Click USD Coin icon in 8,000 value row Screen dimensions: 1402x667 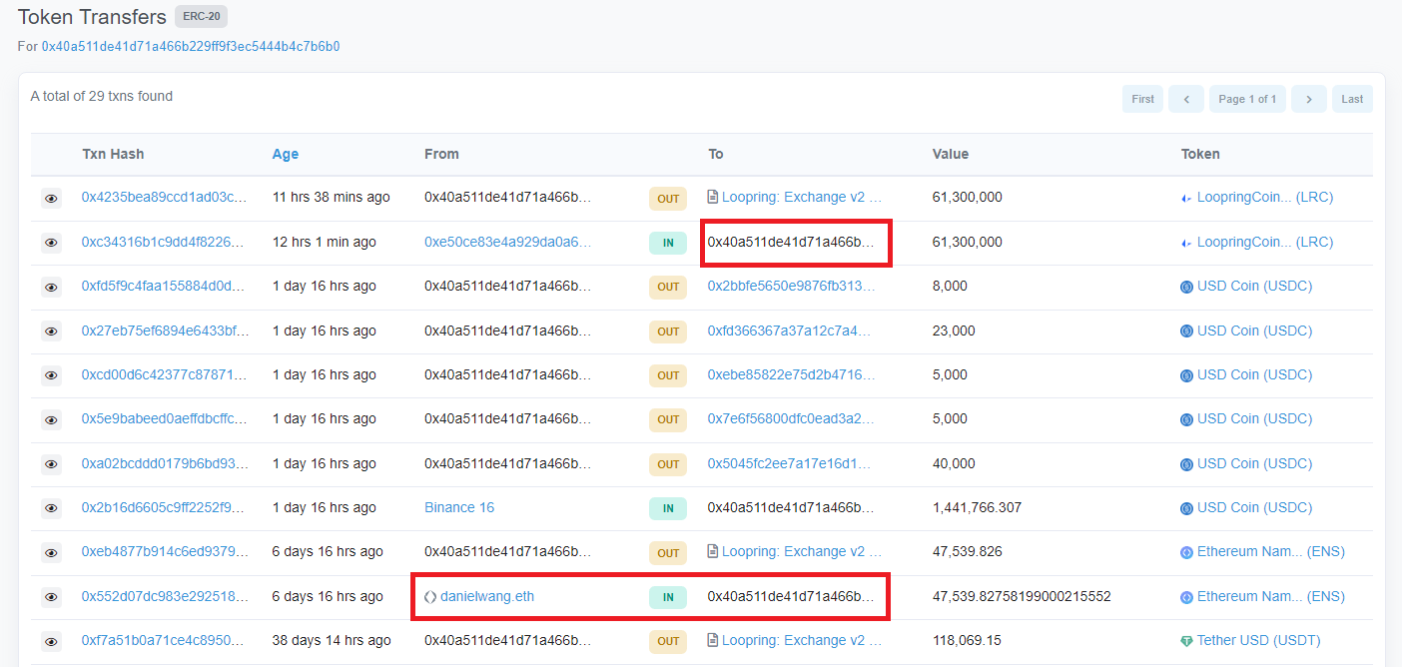1186,287
